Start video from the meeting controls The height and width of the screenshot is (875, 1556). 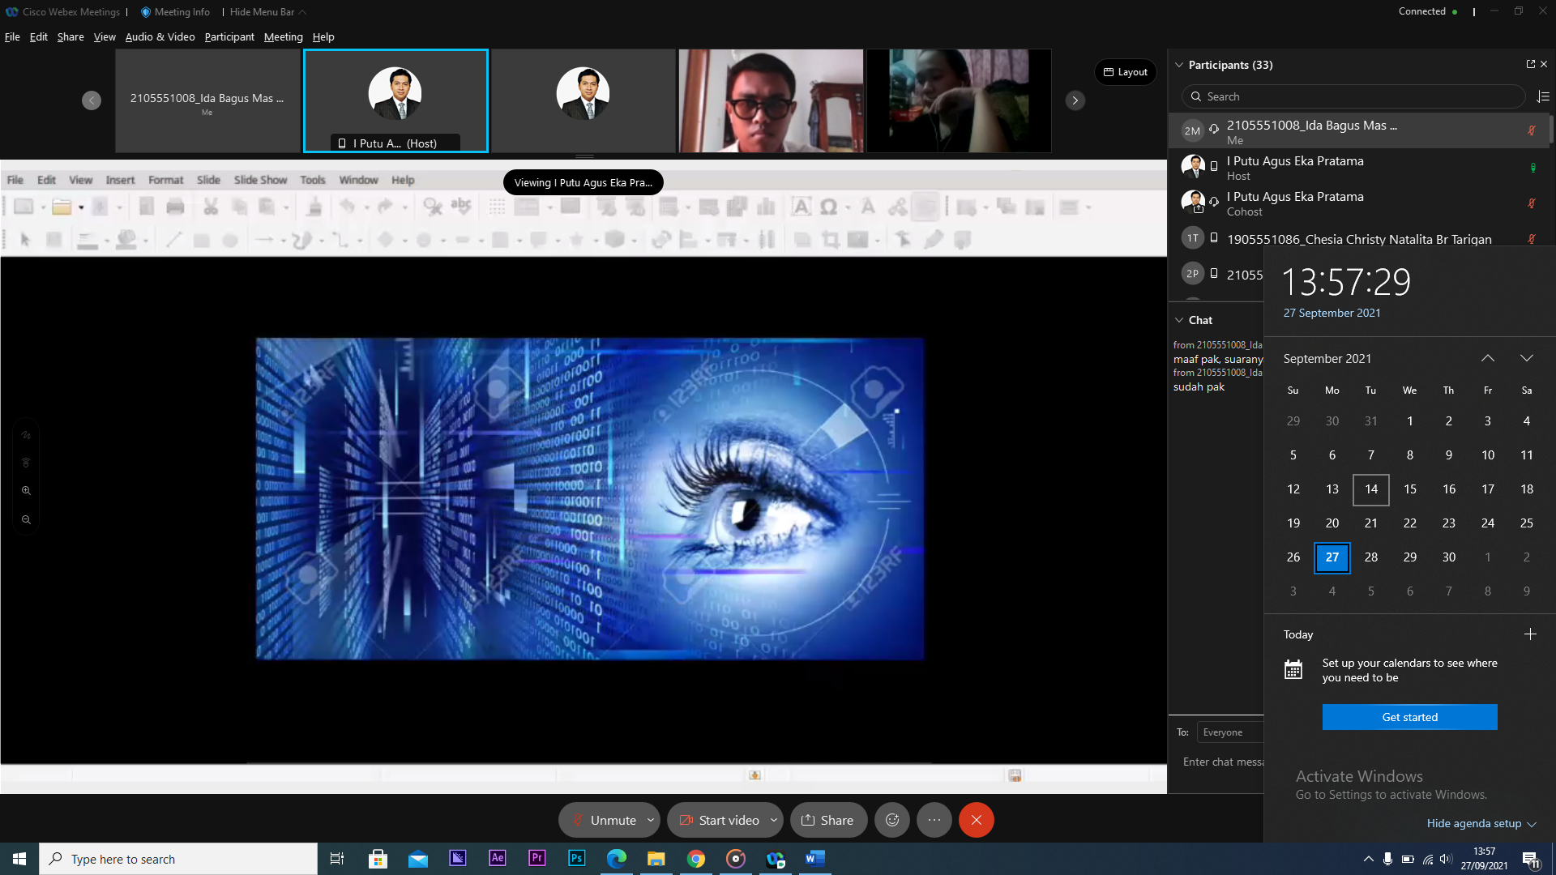718,820
